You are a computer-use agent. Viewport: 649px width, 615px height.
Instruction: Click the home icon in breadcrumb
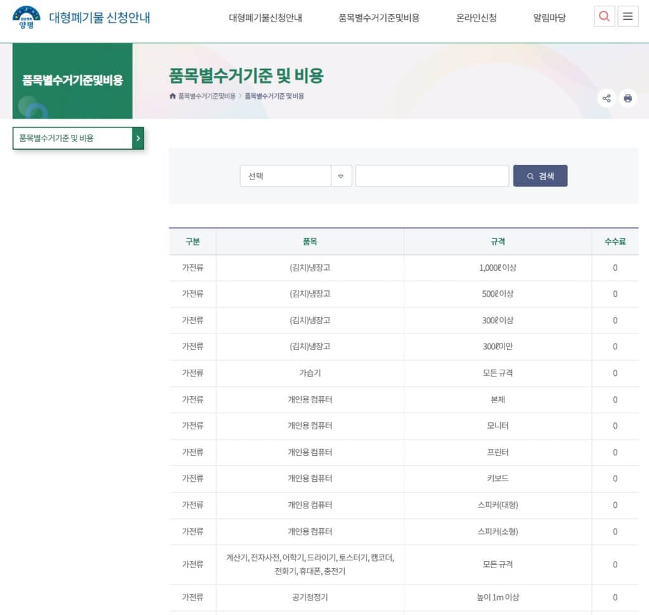coord(172,96)
